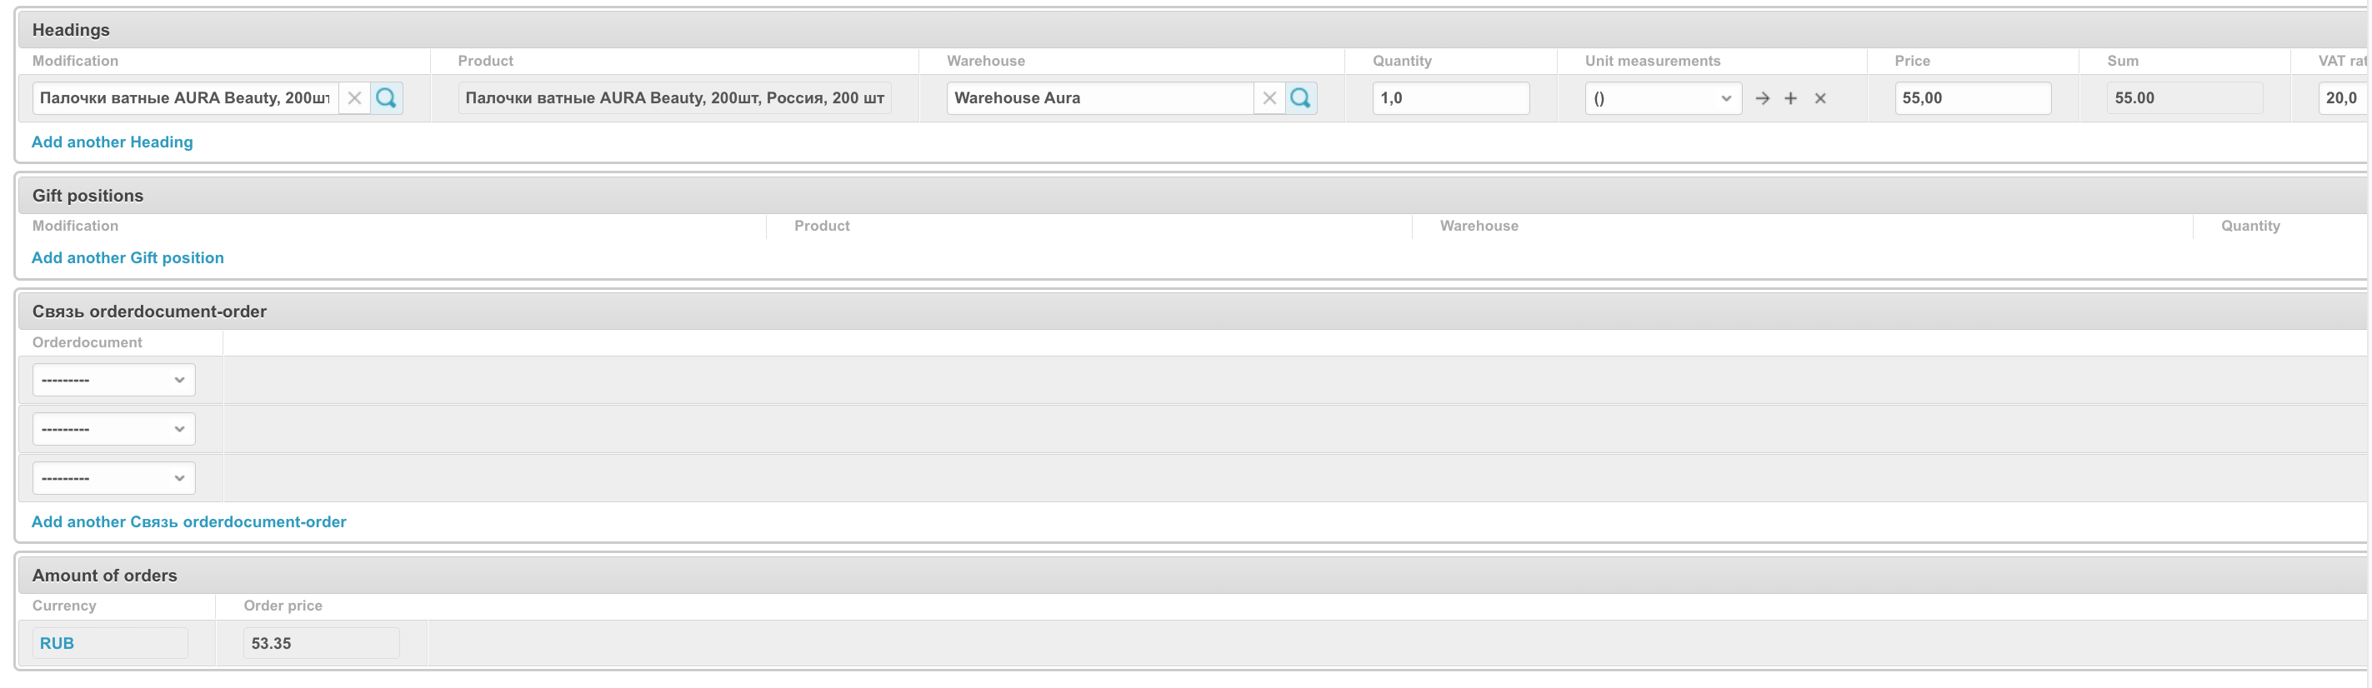Select the VAT rate input field
2372x688 pixels.
2340,98
